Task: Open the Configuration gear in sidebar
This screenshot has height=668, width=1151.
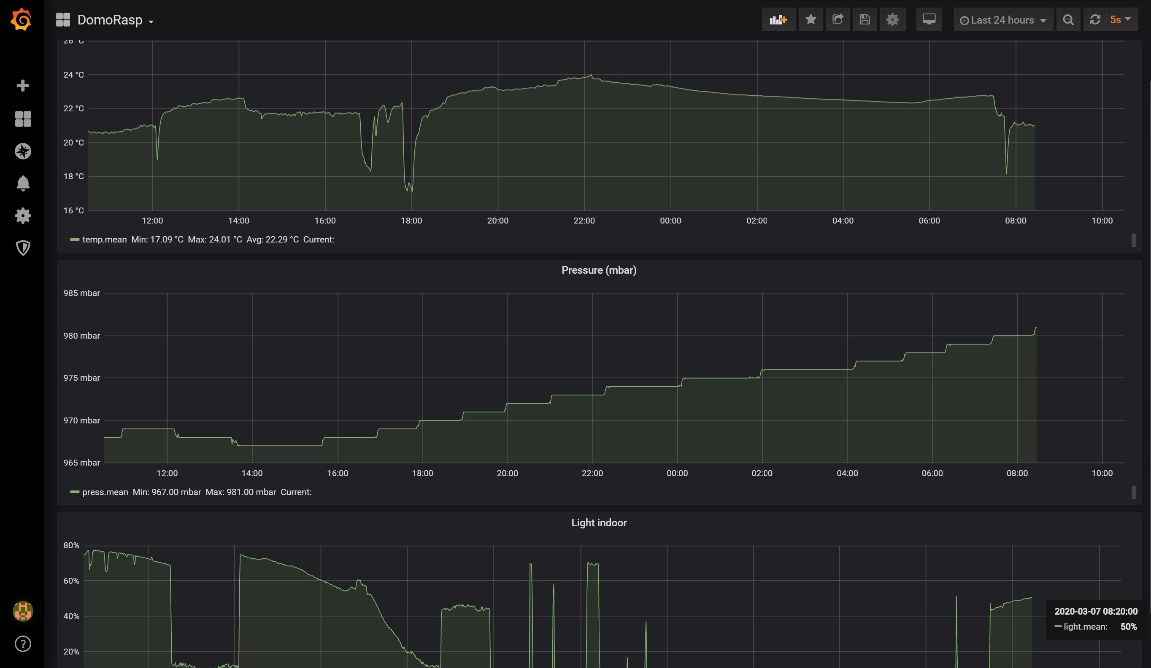Action: (x=23, y=215)
